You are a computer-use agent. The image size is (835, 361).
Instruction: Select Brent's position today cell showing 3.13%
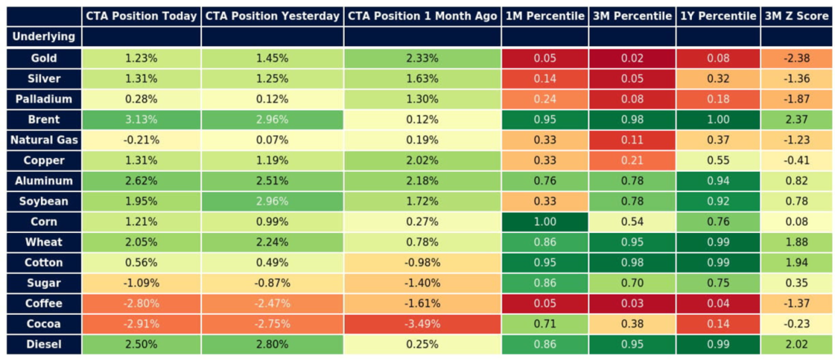tap(141, 120)
